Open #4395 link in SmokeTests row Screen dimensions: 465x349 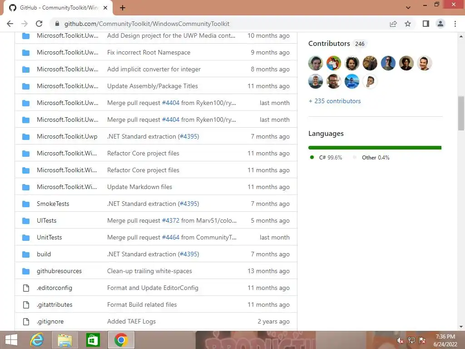188,204
